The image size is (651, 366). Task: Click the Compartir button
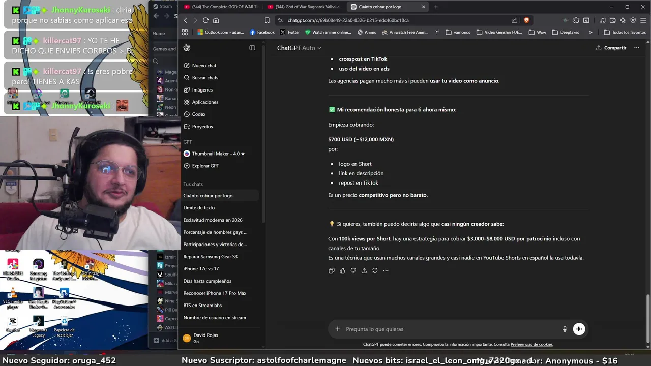611,48
